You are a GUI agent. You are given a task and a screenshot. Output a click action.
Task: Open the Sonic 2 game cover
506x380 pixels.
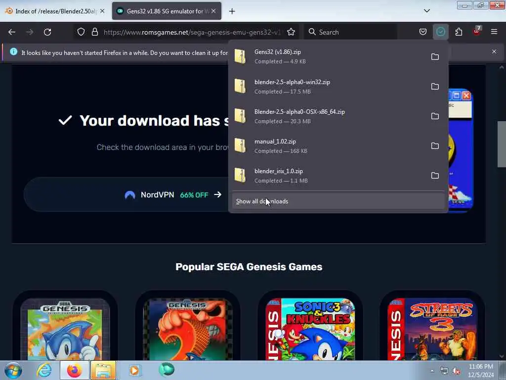[x=188, y=329]
